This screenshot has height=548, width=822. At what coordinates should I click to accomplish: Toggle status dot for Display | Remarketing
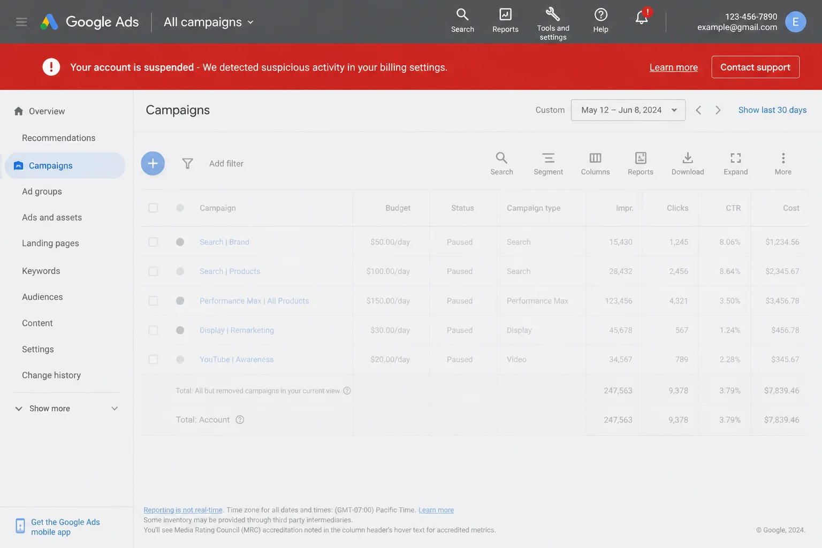[180, 330]
